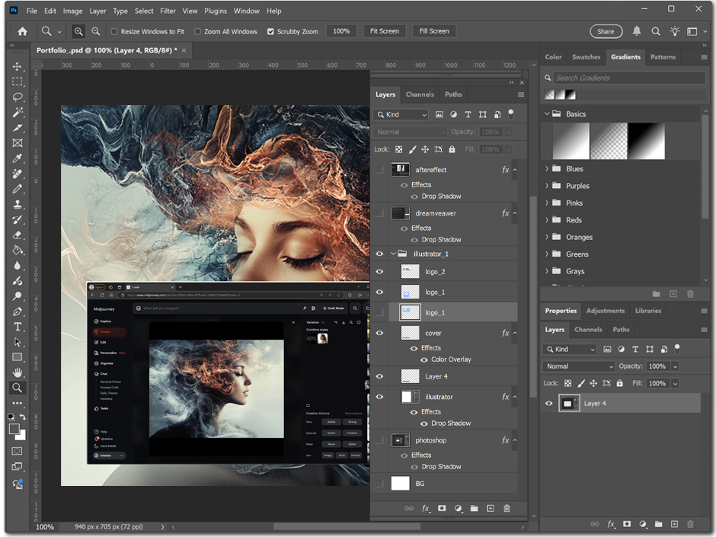Select the Eyedropper tool
Screen dimensions: 716x537
click(x=17, y=158)
